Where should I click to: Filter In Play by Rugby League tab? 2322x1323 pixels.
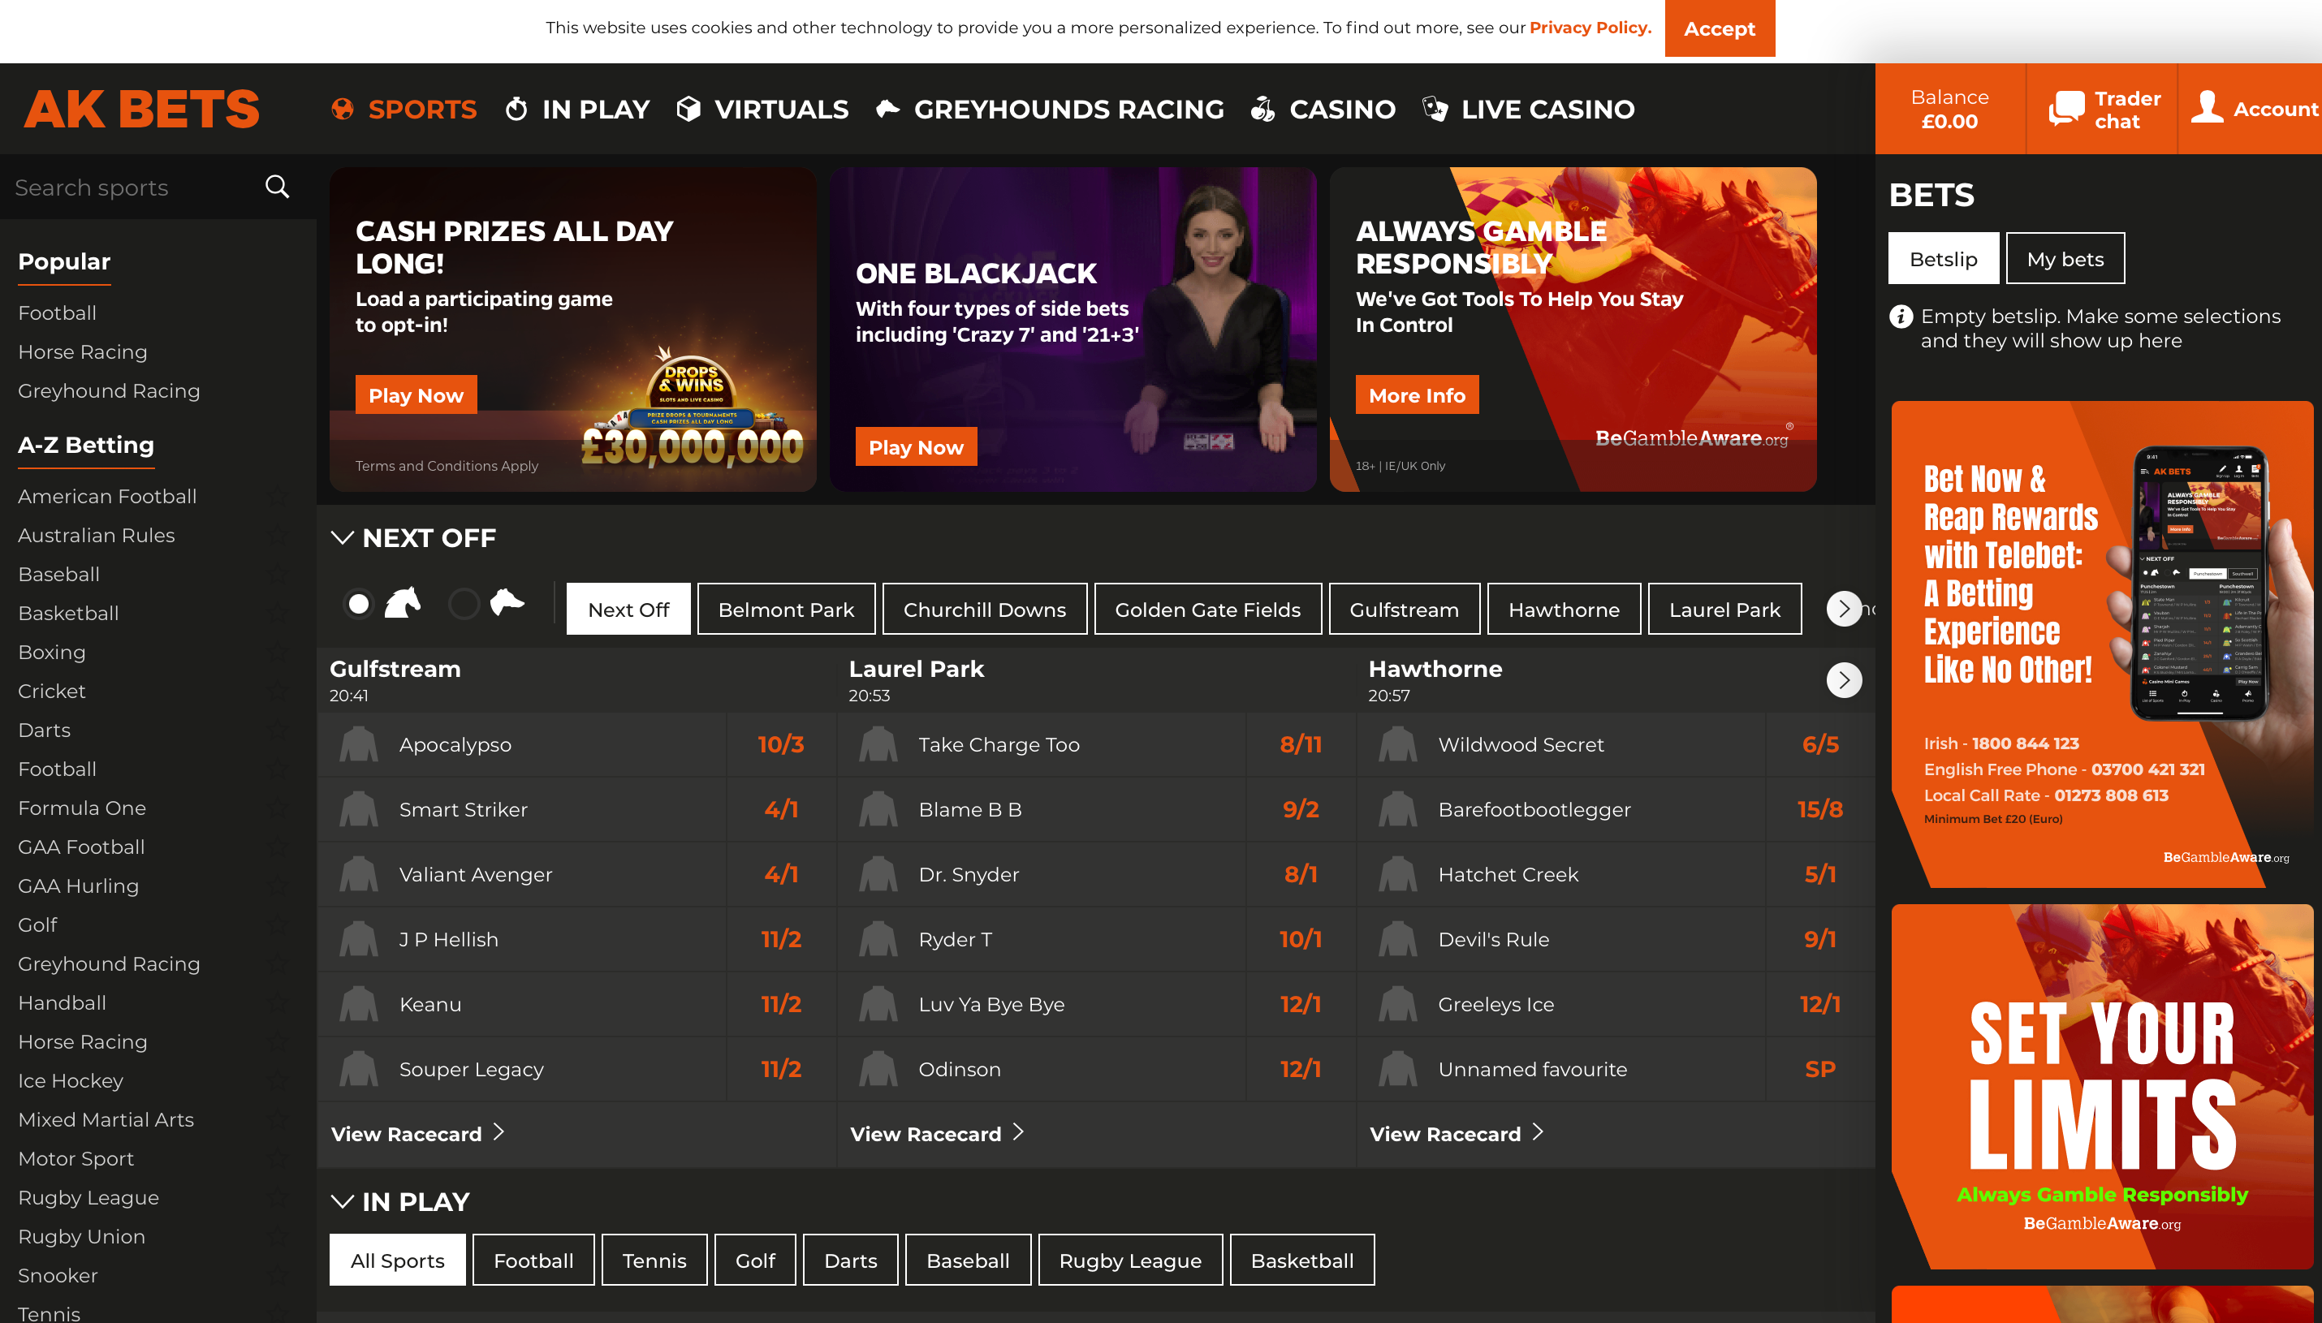[1131, 1260]
